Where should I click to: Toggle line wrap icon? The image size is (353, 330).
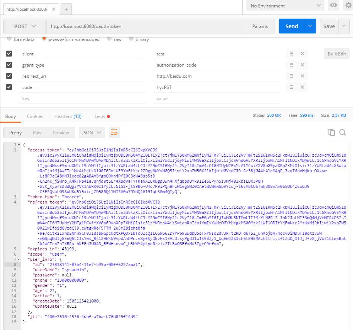[114, 132]
